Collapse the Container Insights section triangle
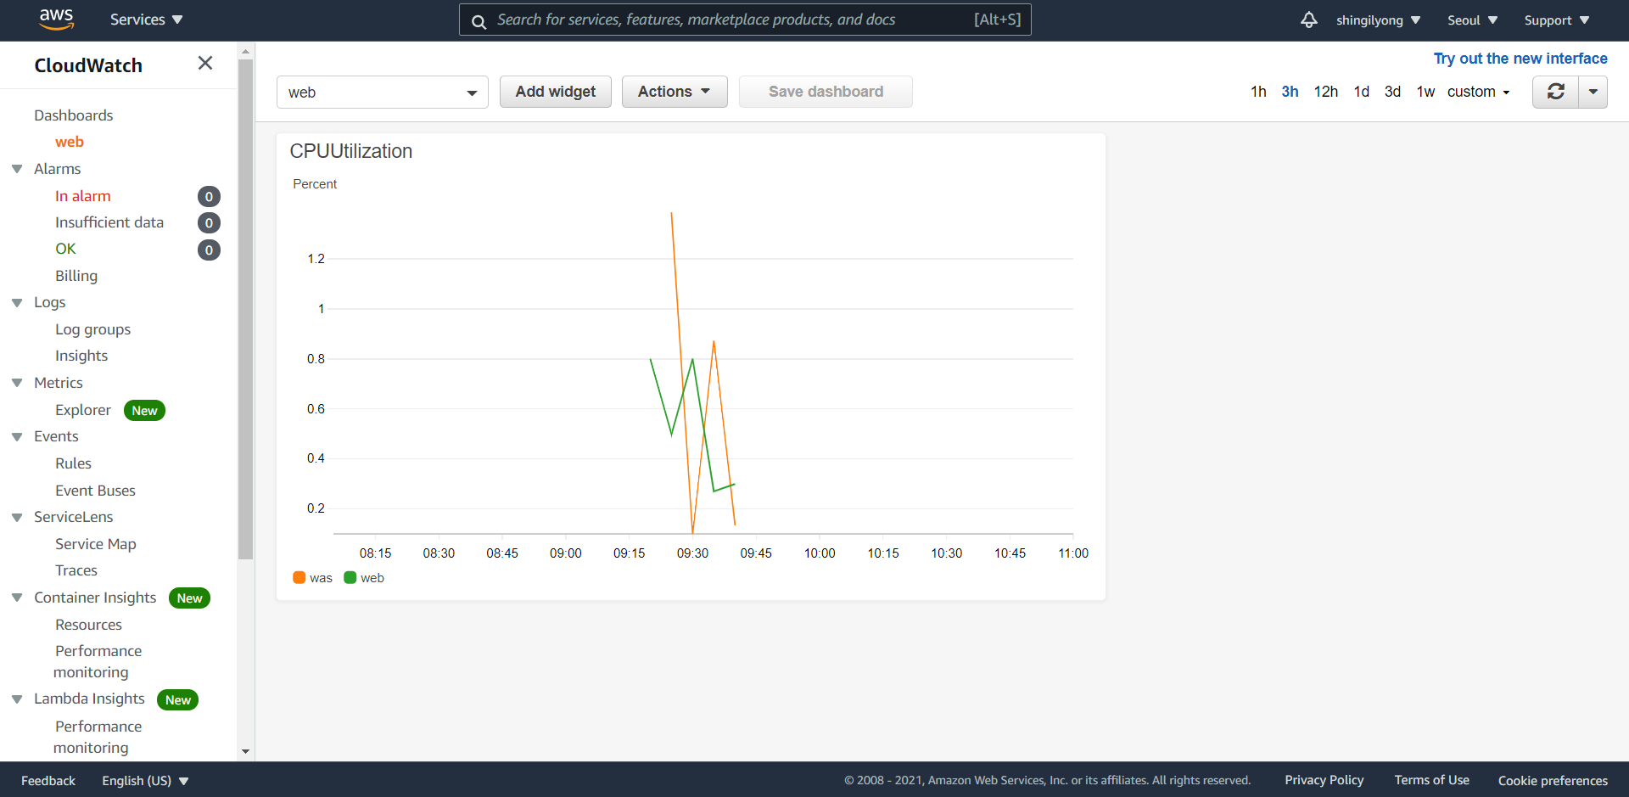This screenshot has height=797, width=1629. point(17,598)
